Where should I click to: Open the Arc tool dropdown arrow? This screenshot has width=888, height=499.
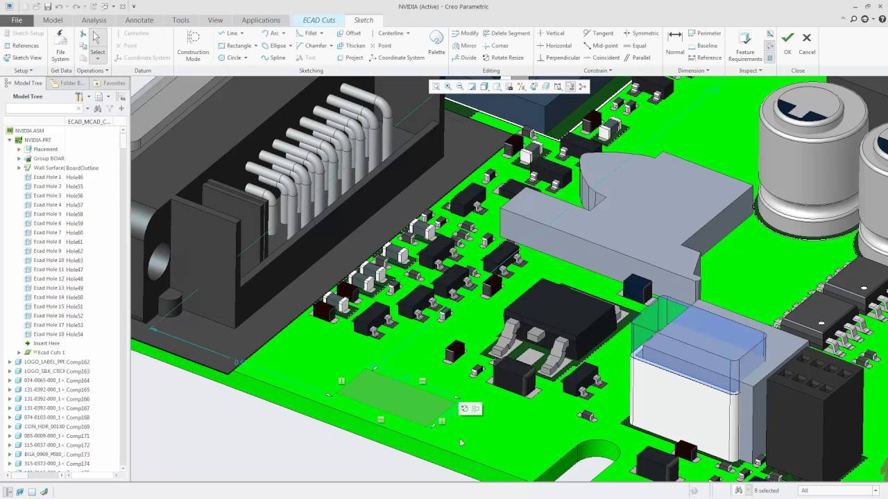click(x=283, y=33)
